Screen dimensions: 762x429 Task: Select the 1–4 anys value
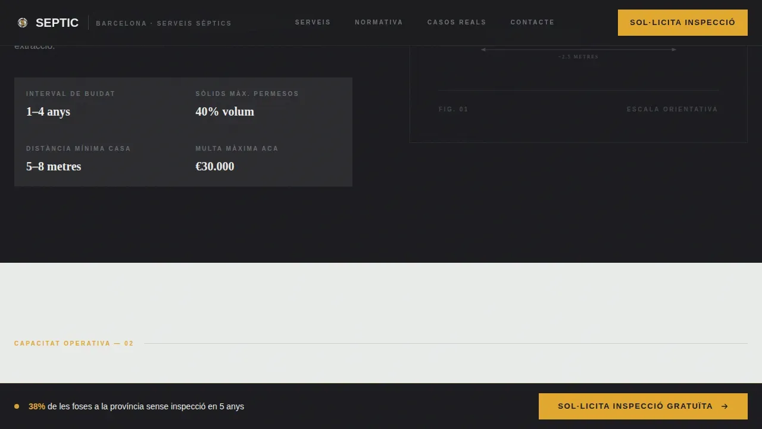pyautogui.click(x=48, y=111)
